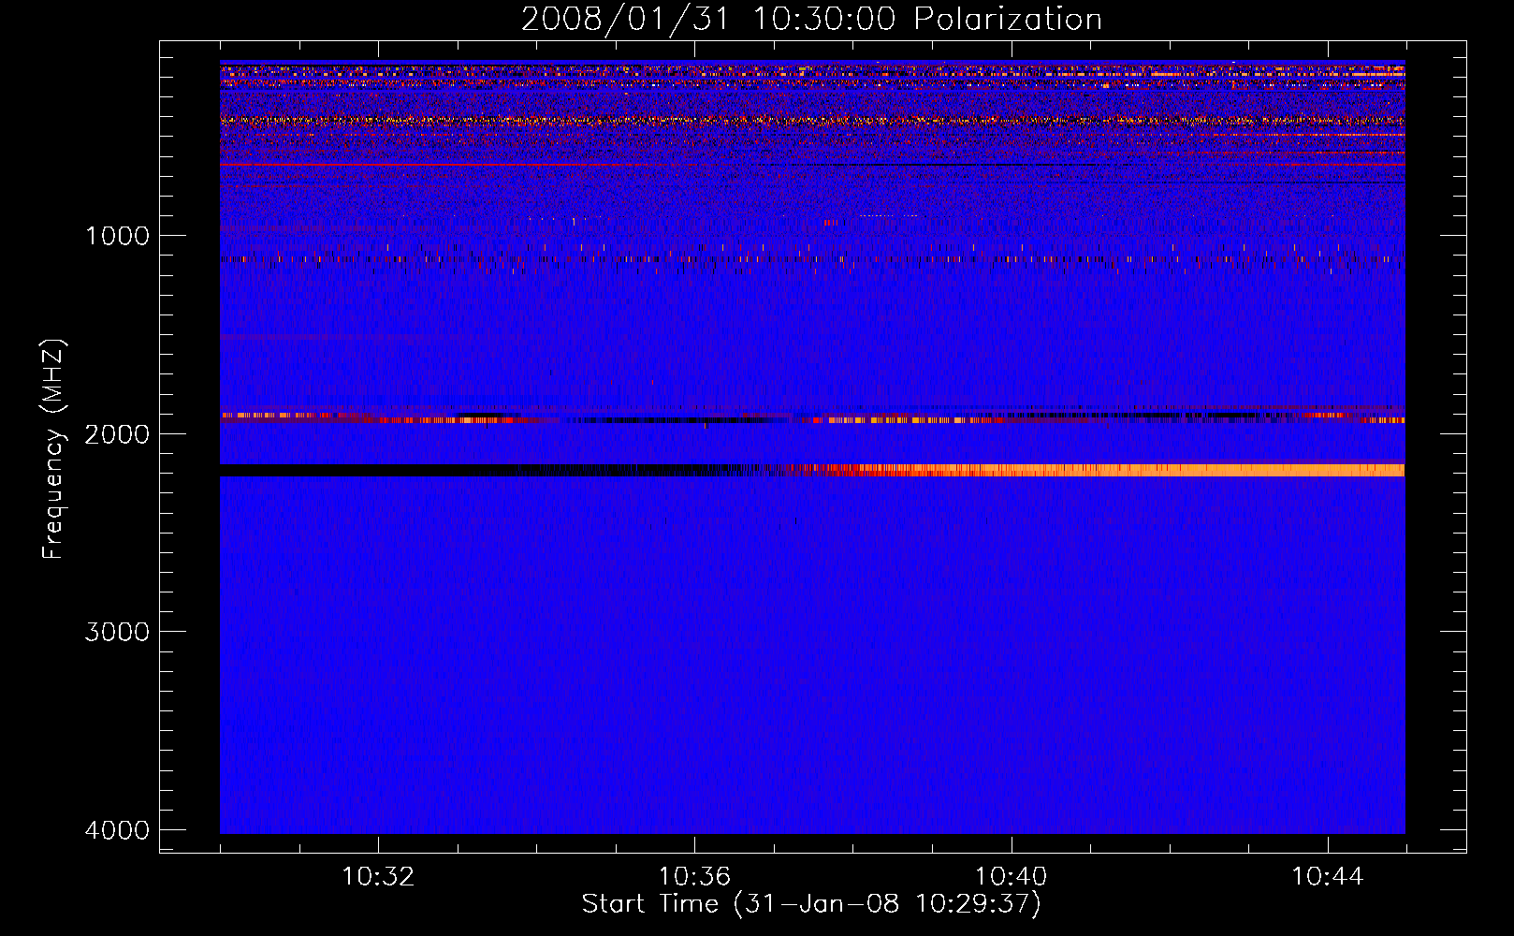
Task: Click the 10:36 time tick label
Action: tap(694, 876)
